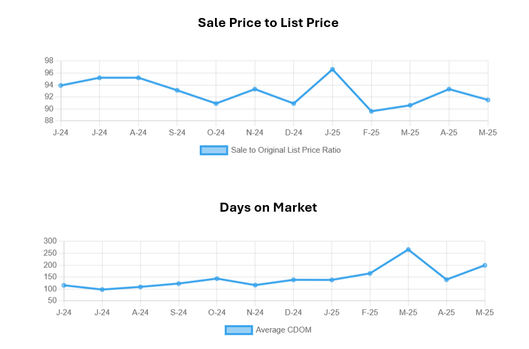The height and width of the screenshot is (349, 529).
Task: Click the F-25 data point on the Days on Market line
Action: point(370,273)
